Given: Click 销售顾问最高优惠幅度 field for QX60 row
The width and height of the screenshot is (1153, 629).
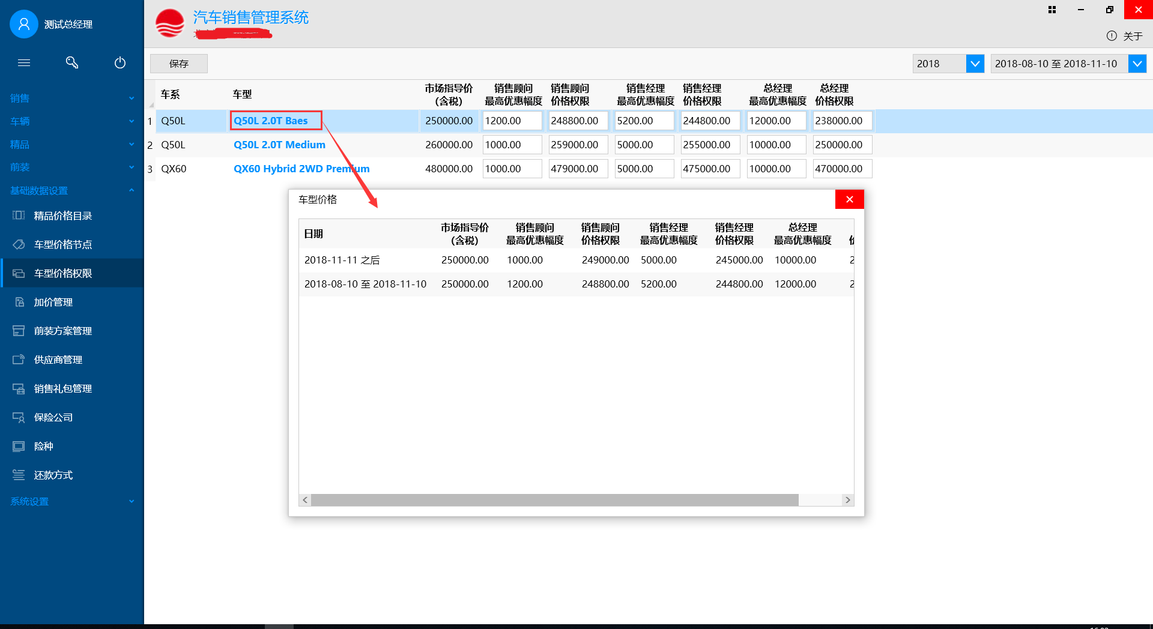Looking at the screenshot, I should point(512,169).
